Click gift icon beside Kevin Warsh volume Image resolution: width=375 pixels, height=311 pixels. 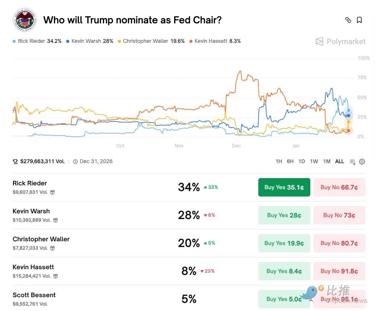(x=55, y=220)
